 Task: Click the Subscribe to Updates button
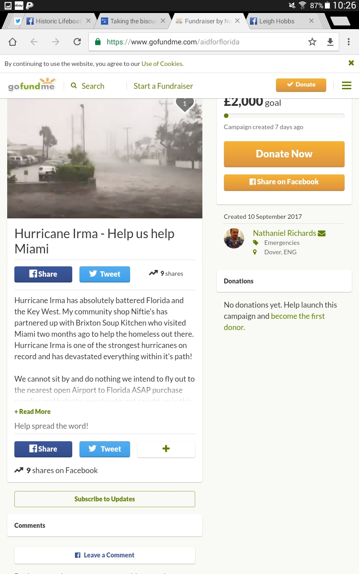[x=105, y=499]
